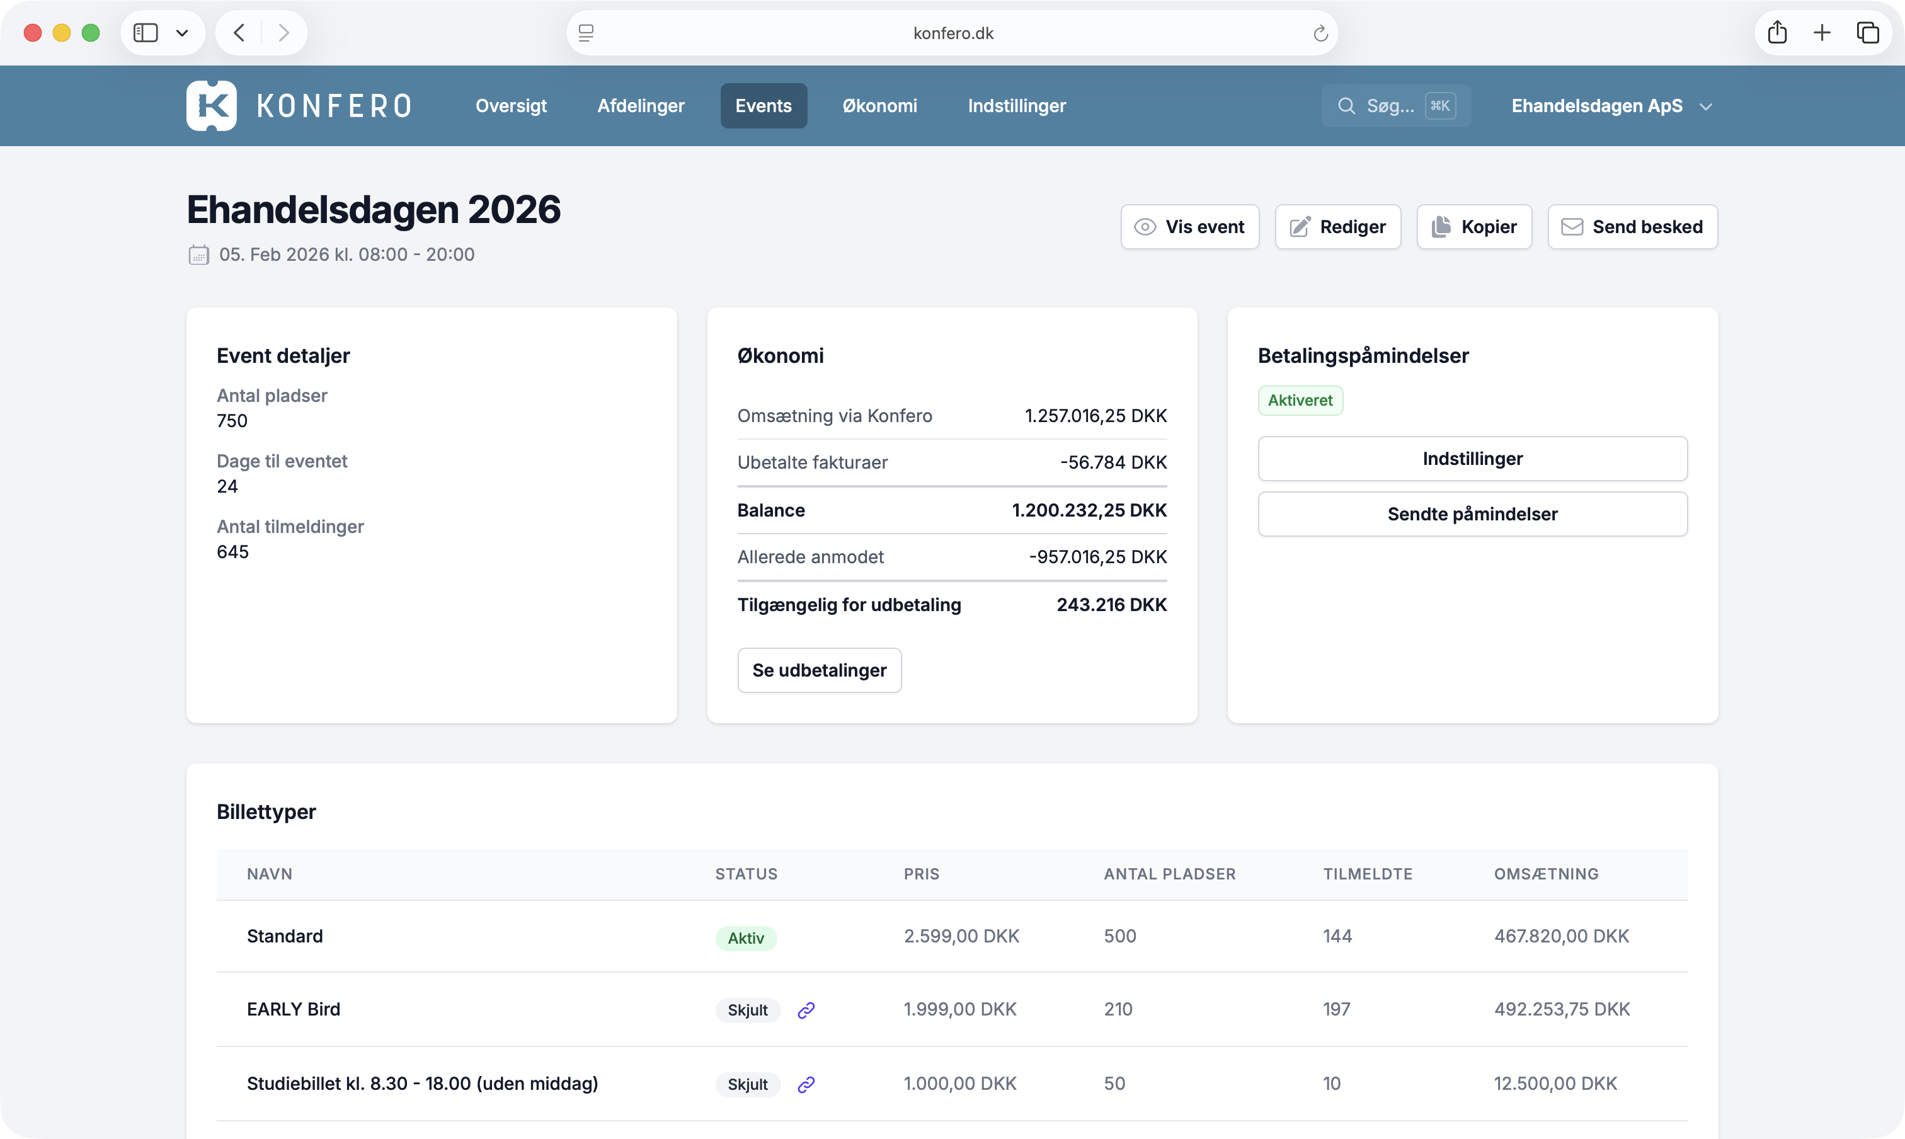Click Vis event with eye icon

pos(1189,227)
